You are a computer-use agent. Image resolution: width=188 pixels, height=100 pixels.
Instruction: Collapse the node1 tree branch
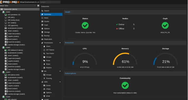tap(2, 12)
